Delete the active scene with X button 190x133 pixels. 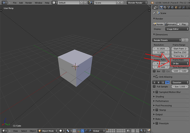click(122, 3)
